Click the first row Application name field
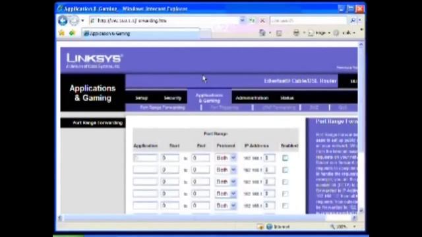The image size is (422, 237). click(x=145, y=158)
